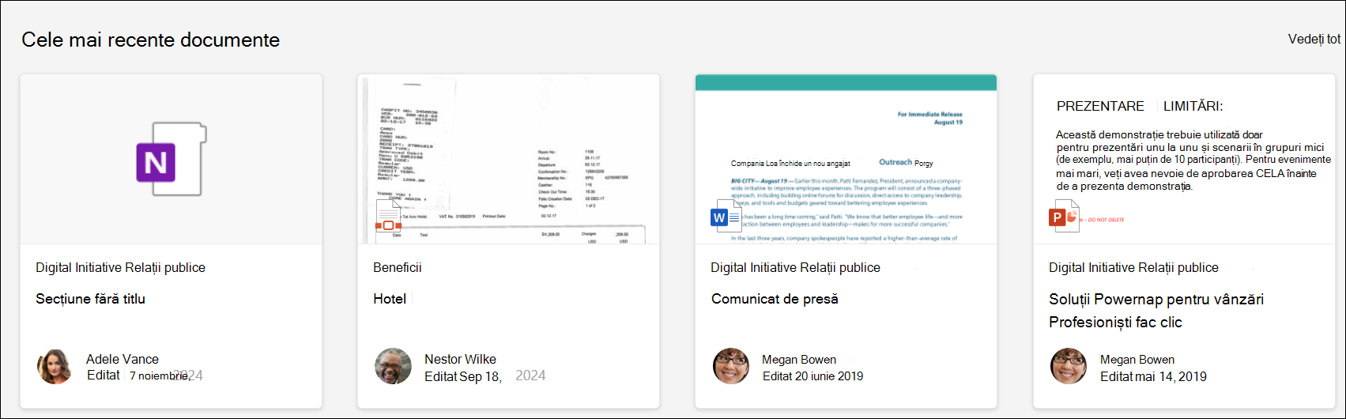Image resolution: width=1346 pixels, height=419 pixels.
Task: Open the 'Hotel' document title
Action: (390, 299)
